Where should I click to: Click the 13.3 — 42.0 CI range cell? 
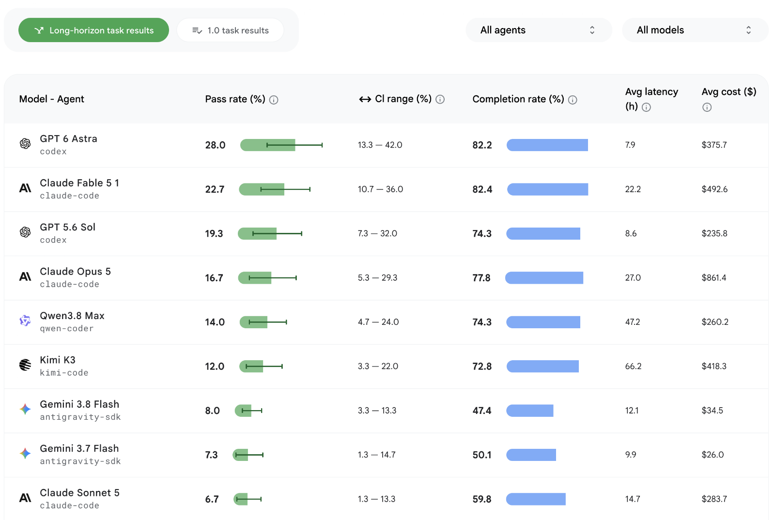(380, 145)
